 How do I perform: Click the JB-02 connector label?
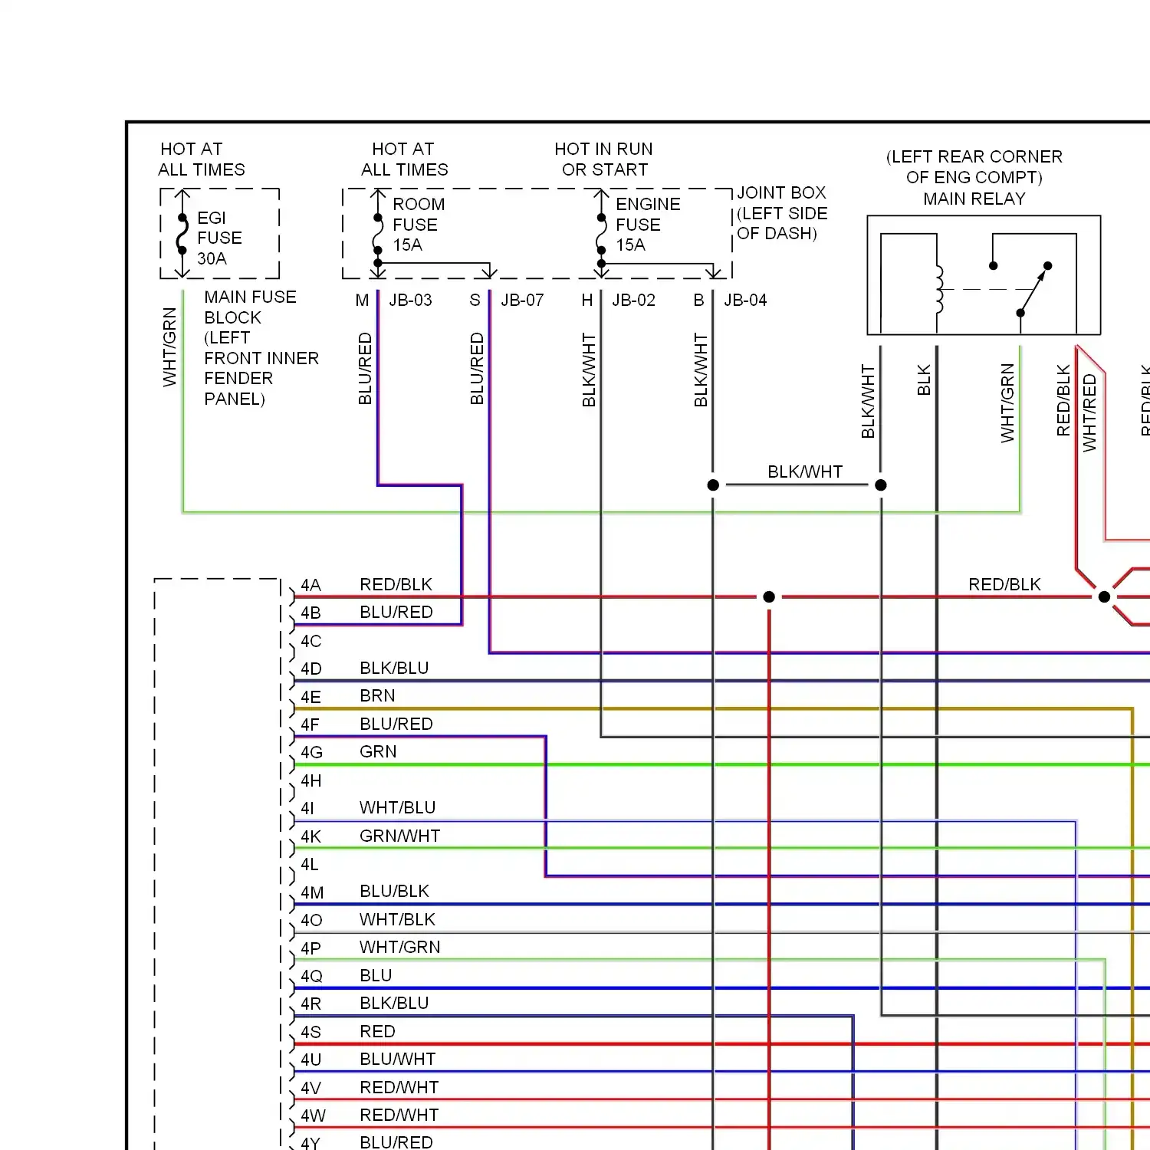(634, 301)
